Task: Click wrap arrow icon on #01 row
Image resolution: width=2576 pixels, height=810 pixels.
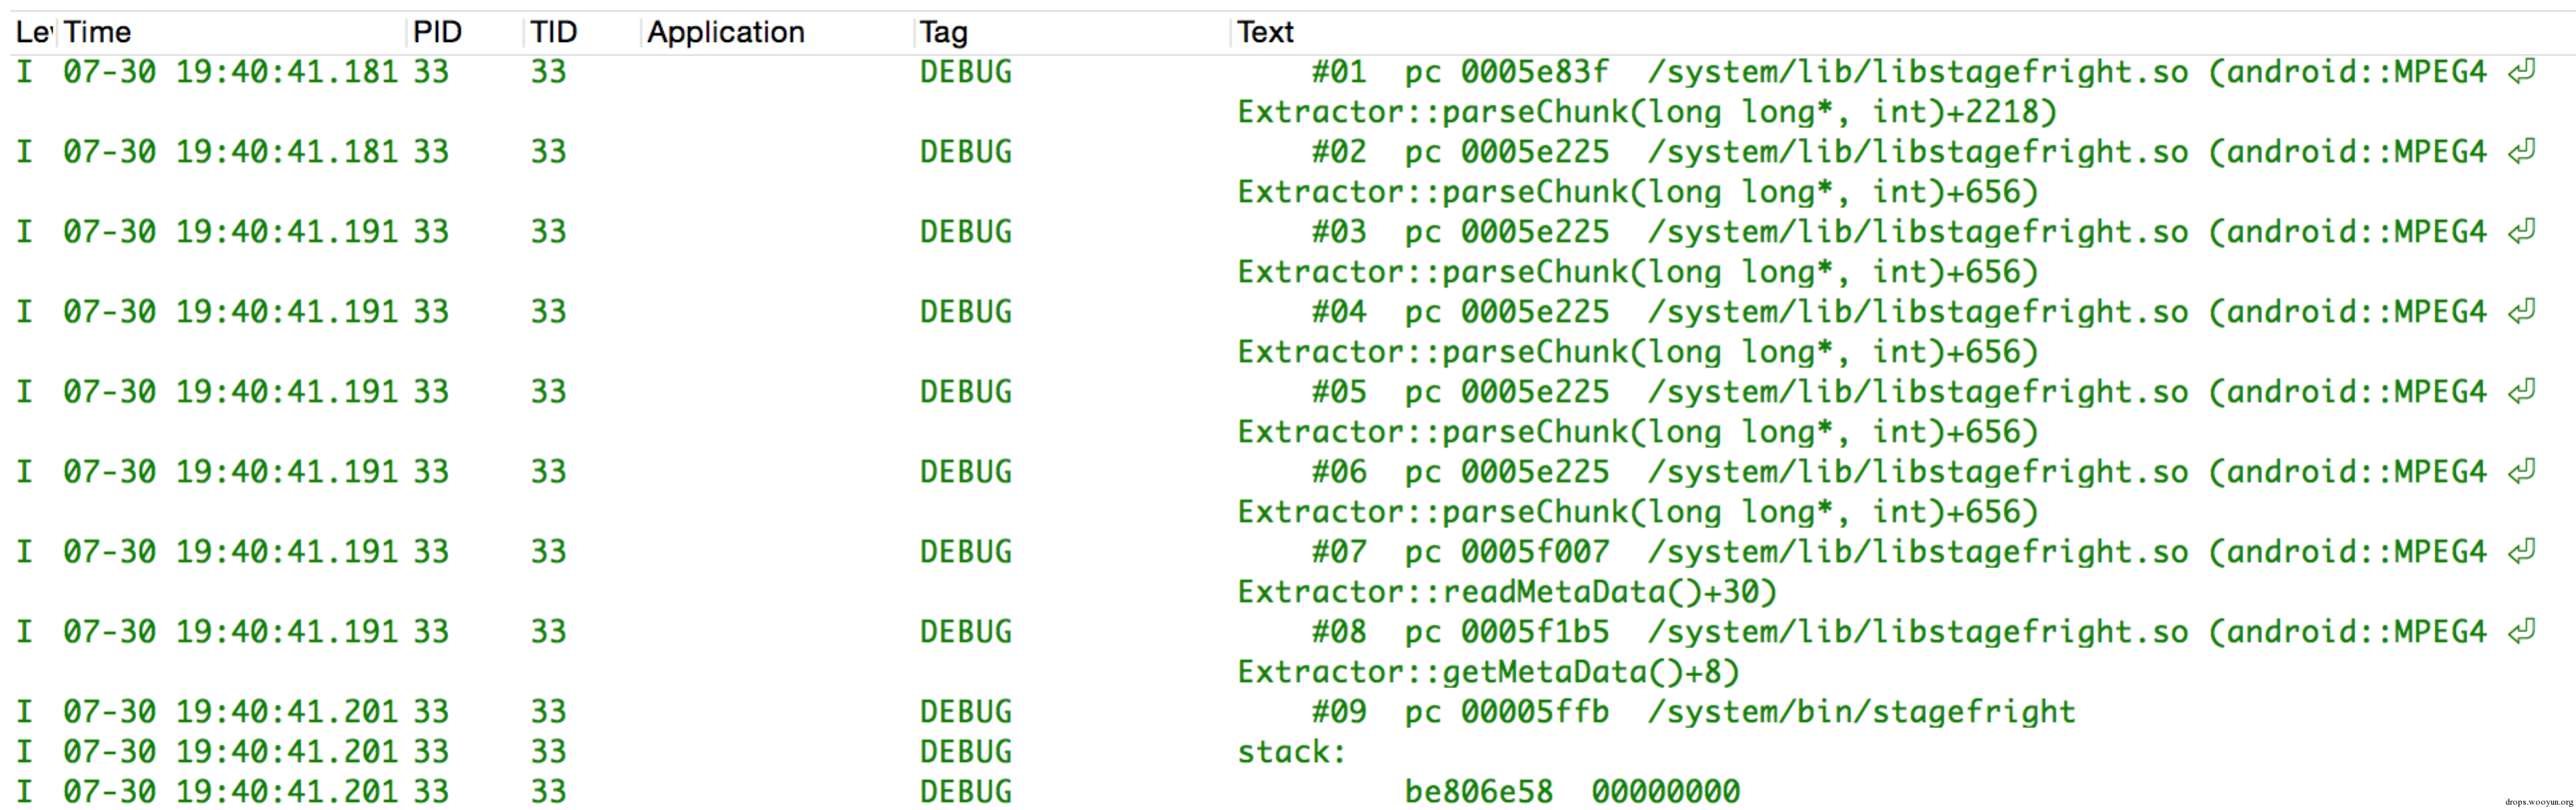Action: pyautogui.click(x=2522, y=72)
